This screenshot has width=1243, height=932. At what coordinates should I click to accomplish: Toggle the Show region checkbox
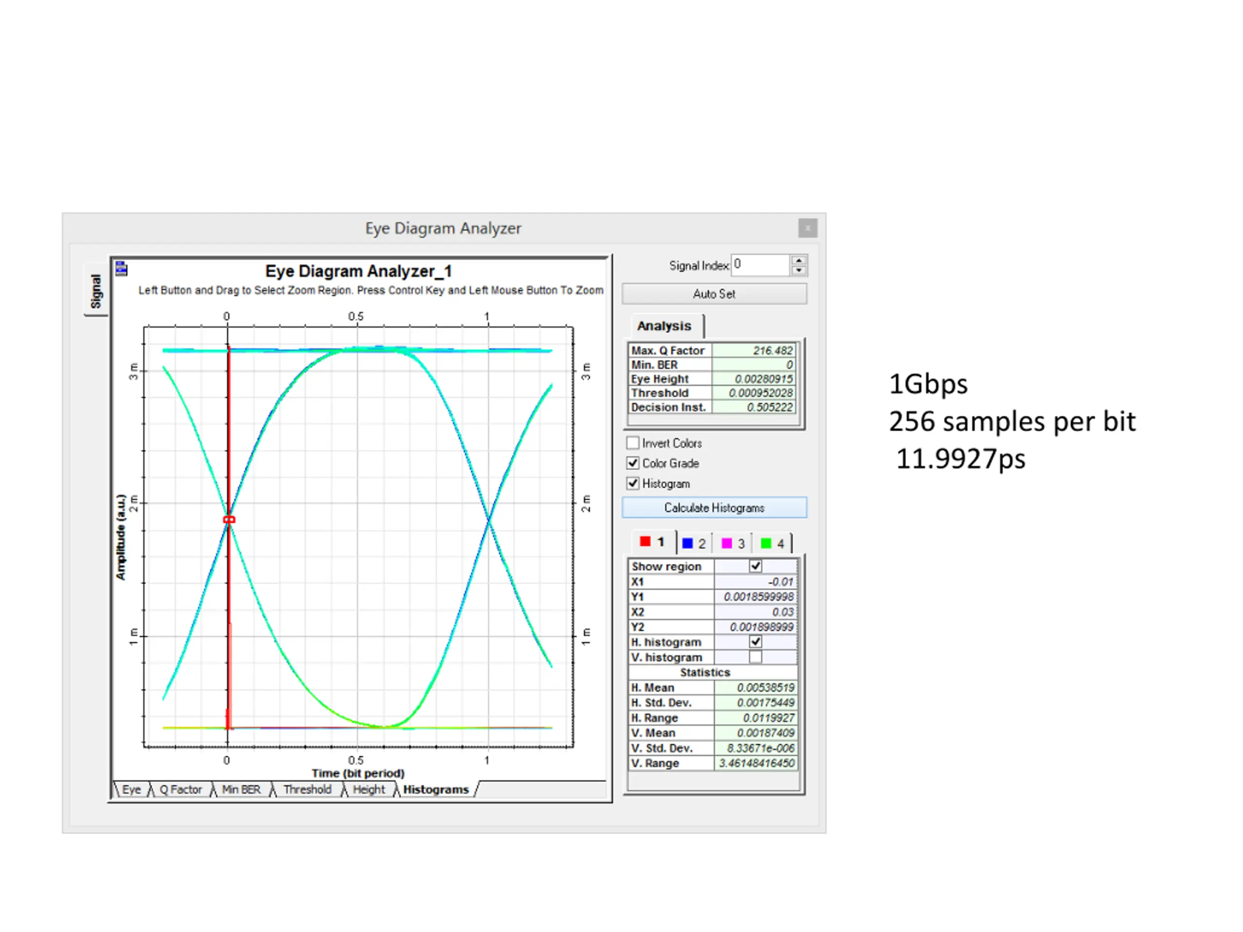(755, 566)
